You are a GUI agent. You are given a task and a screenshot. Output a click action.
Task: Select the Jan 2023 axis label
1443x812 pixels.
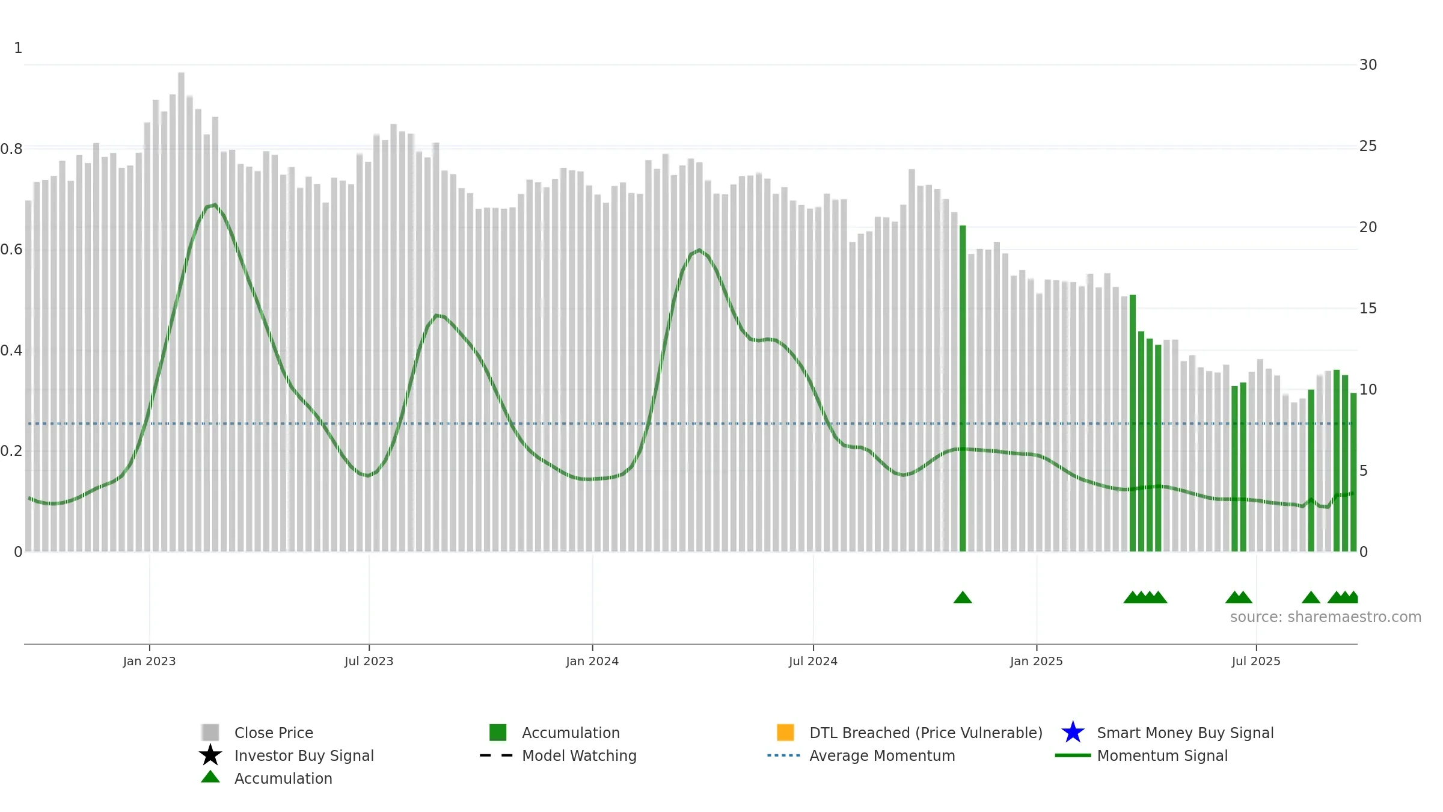click(149, 661)
